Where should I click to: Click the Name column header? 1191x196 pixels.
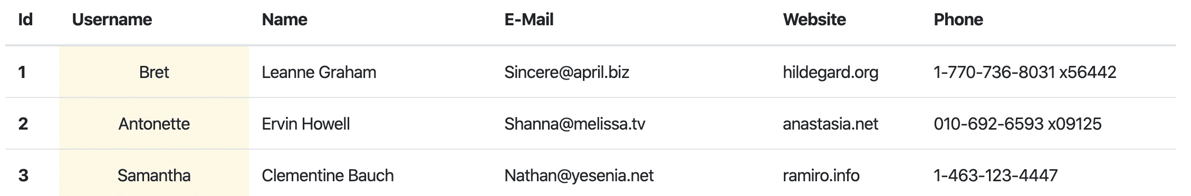point(284,19)
